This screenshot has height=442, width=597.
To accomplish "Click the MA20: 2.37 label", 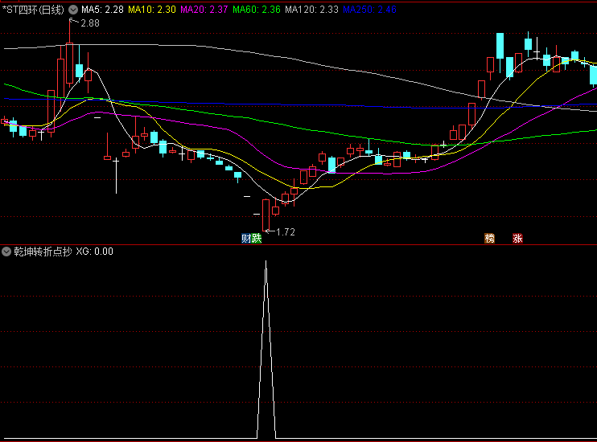I will 204,10.
